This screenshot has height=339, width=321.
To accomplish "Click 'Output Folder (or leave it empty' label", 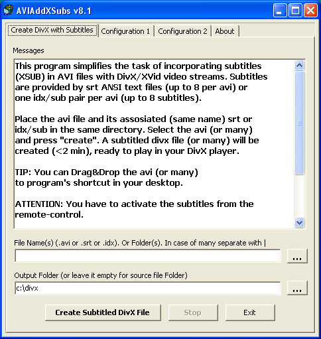I will click(101, 275).
